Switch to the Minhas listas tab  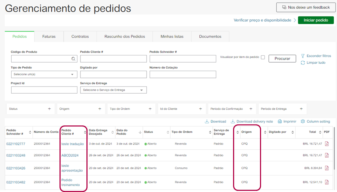(172, 37)
